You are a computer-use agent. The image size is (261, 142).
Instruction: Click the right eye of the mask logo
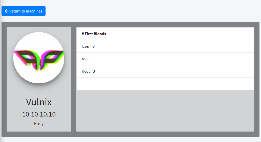(x=52, y=57)
